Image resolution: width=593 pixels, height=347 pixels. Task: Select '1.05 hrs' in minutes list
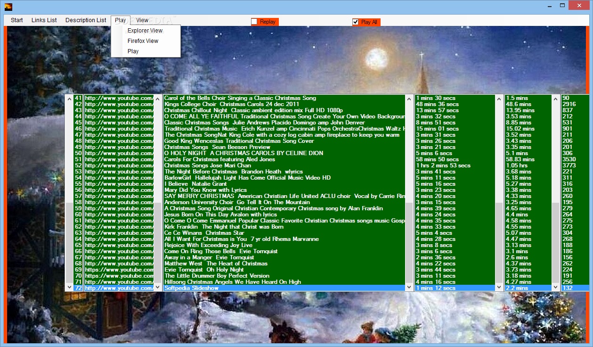click(x=528, y=165)
